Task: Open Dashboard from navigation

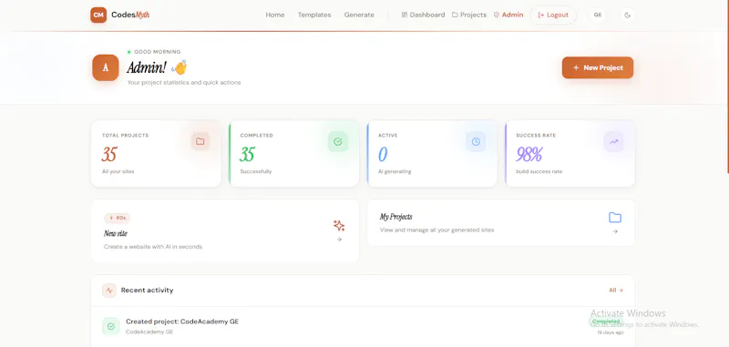Action: 423,15
